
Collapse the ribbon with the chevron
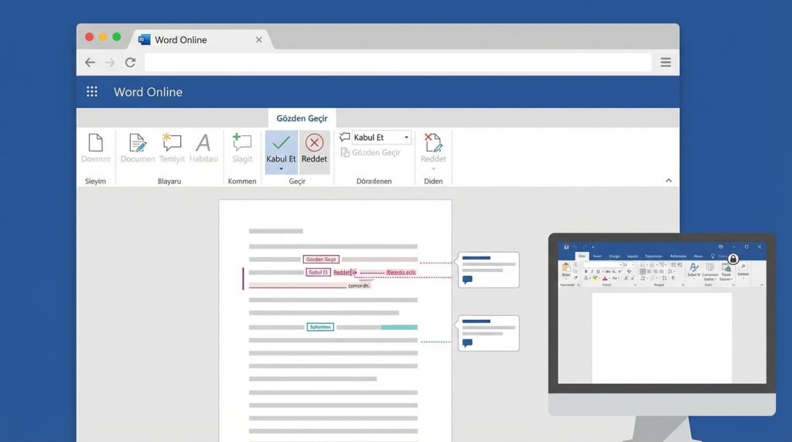(668, 180)
